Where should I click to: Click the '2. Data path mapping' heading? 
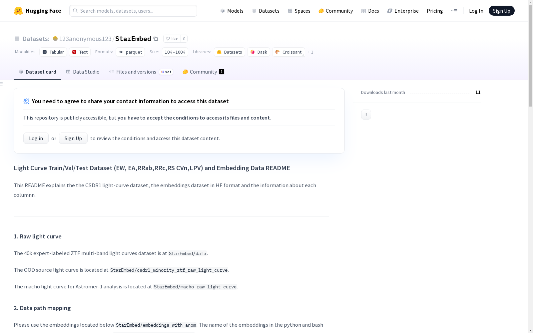42,308
